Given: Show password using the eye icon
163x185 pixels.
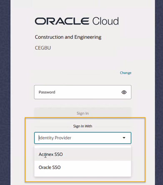Looking at the screenshot, I should coord(124,92).
